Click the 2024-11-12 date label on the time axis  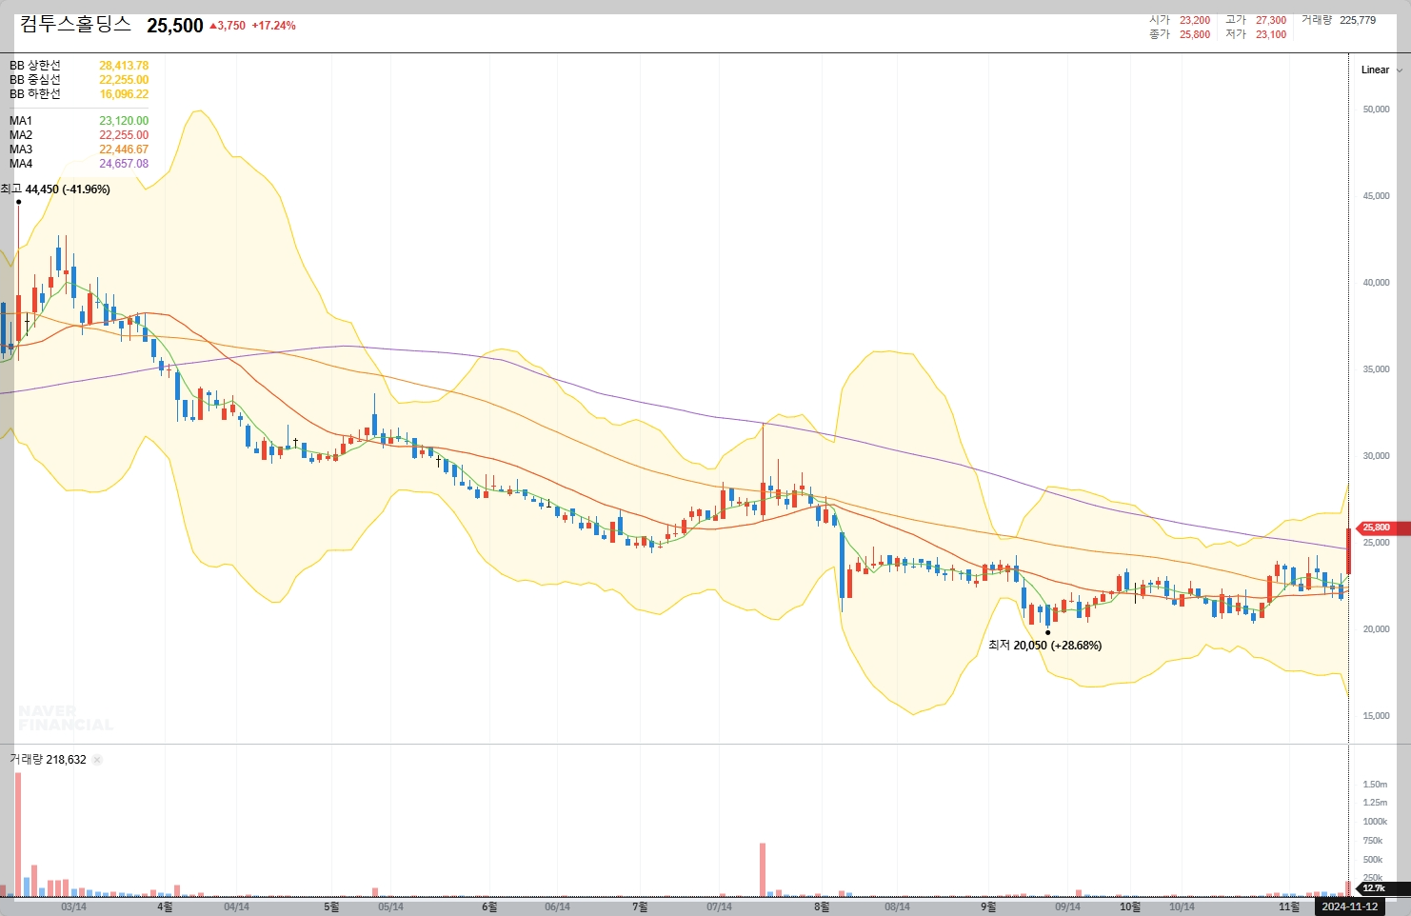(1349, 906)
